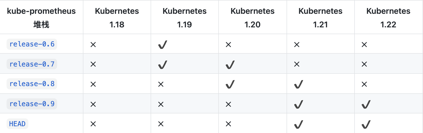This screenshot has width=423, height=133.
Task: Click release-0.9 checkmark under Kubernetes 1.22
Action: tap(366, 104)
